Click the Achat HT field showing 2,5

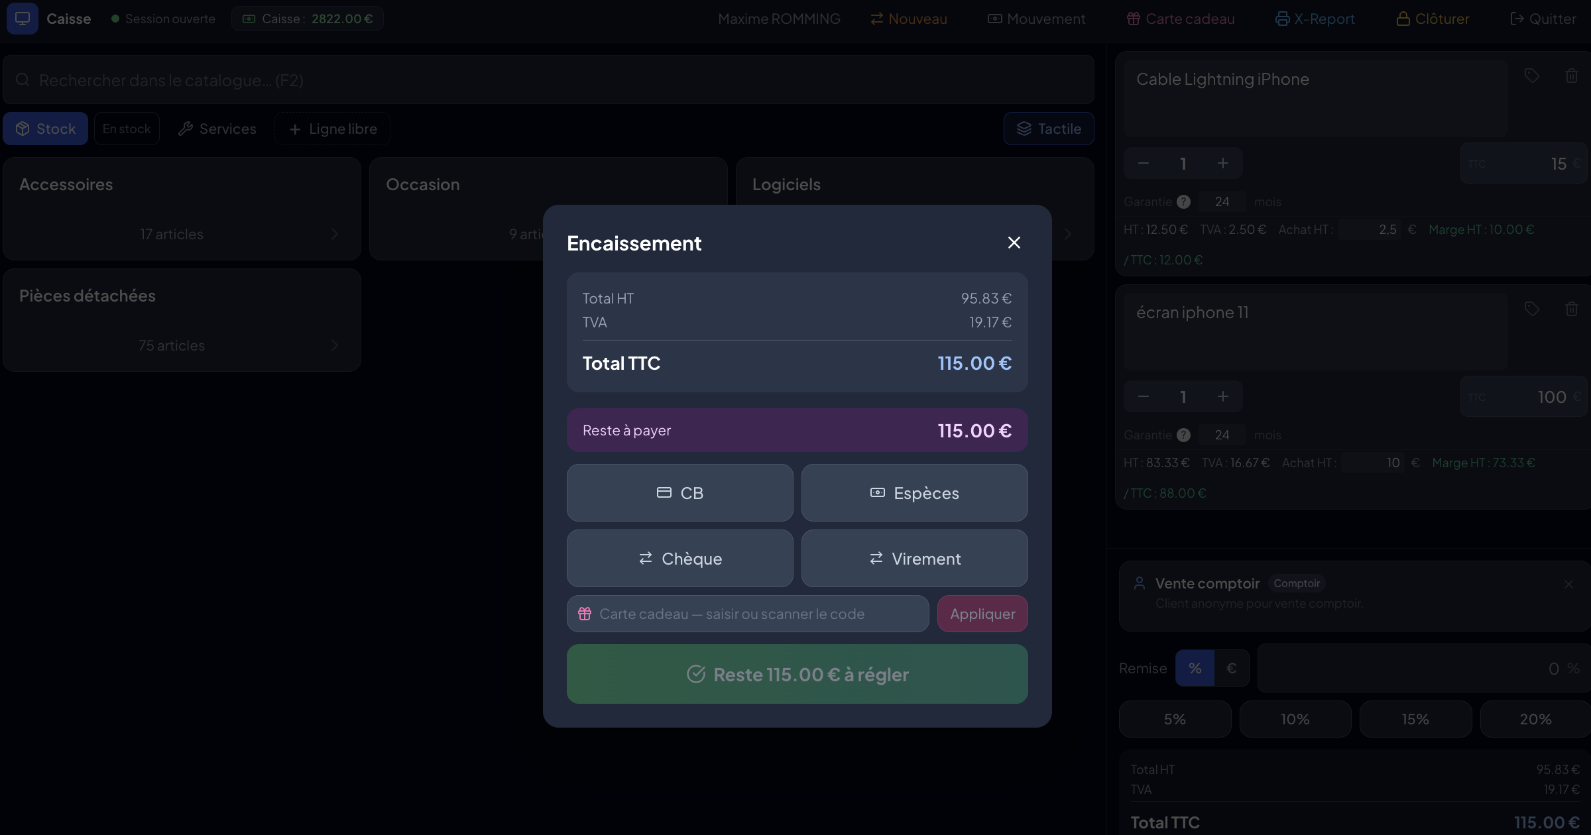[1370, 229]
